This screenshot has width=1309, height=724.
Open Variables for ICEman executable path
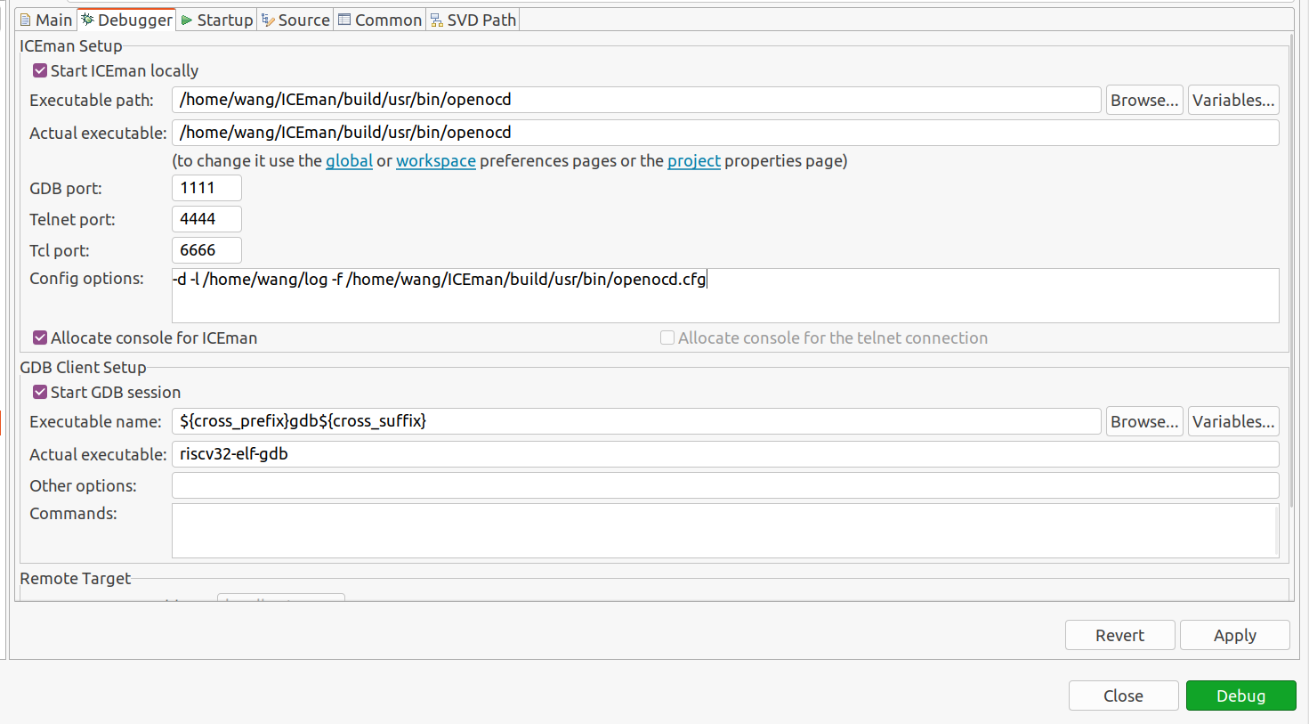pos(1233,100)
